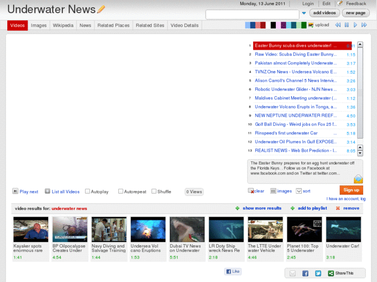
Task: Select the purple color swatch
Action: 283,25
